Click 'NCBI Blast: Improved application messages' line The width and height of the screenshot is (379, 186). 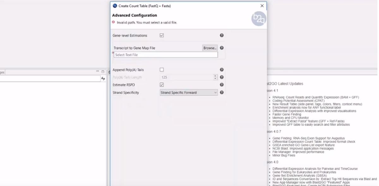pyautogui.click(x=303, y=149)
